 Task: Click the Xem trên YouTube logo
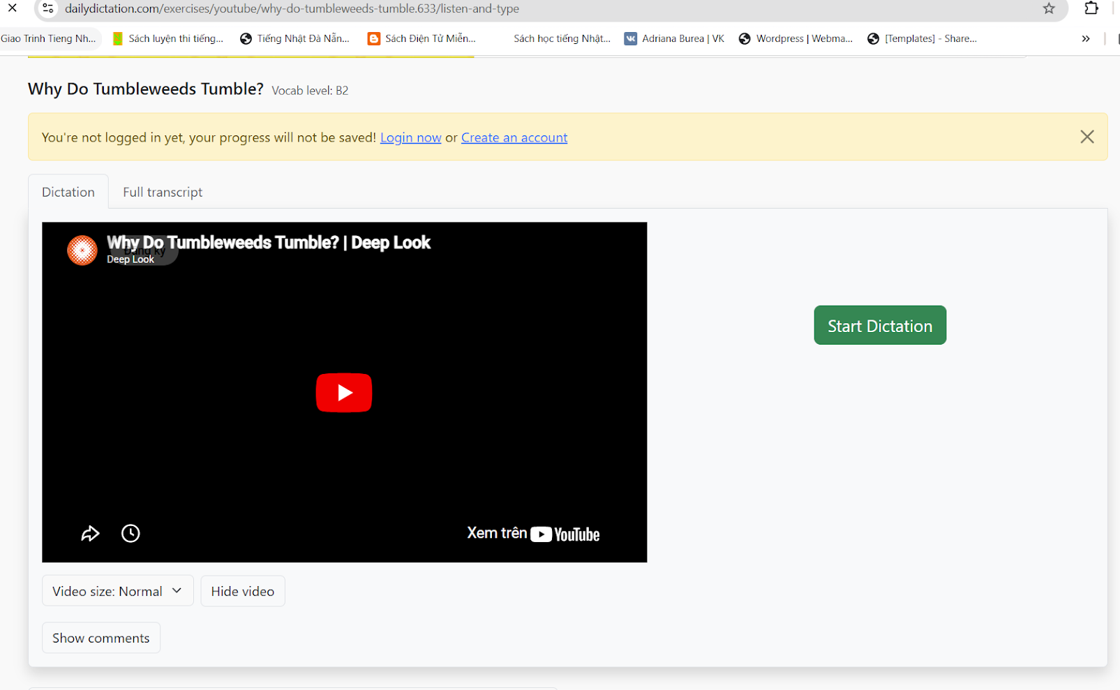(x=534, y=534)
